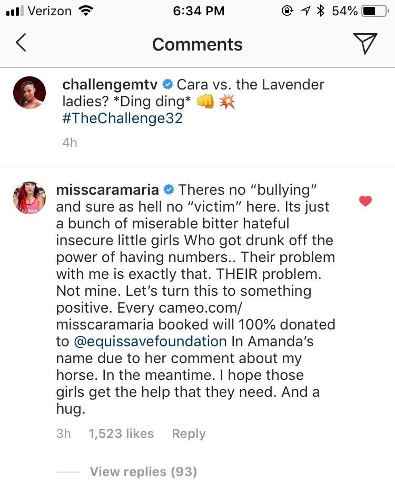Tap the challengemtv username
395x500 pixels.
pyautogui.click(x=111, y=84)
